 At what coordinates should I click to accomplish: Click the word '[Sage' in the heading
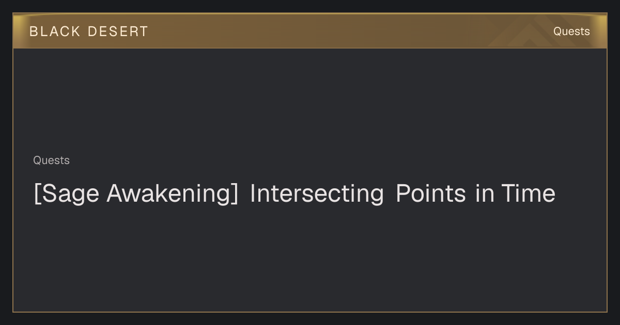click(67, 194)
